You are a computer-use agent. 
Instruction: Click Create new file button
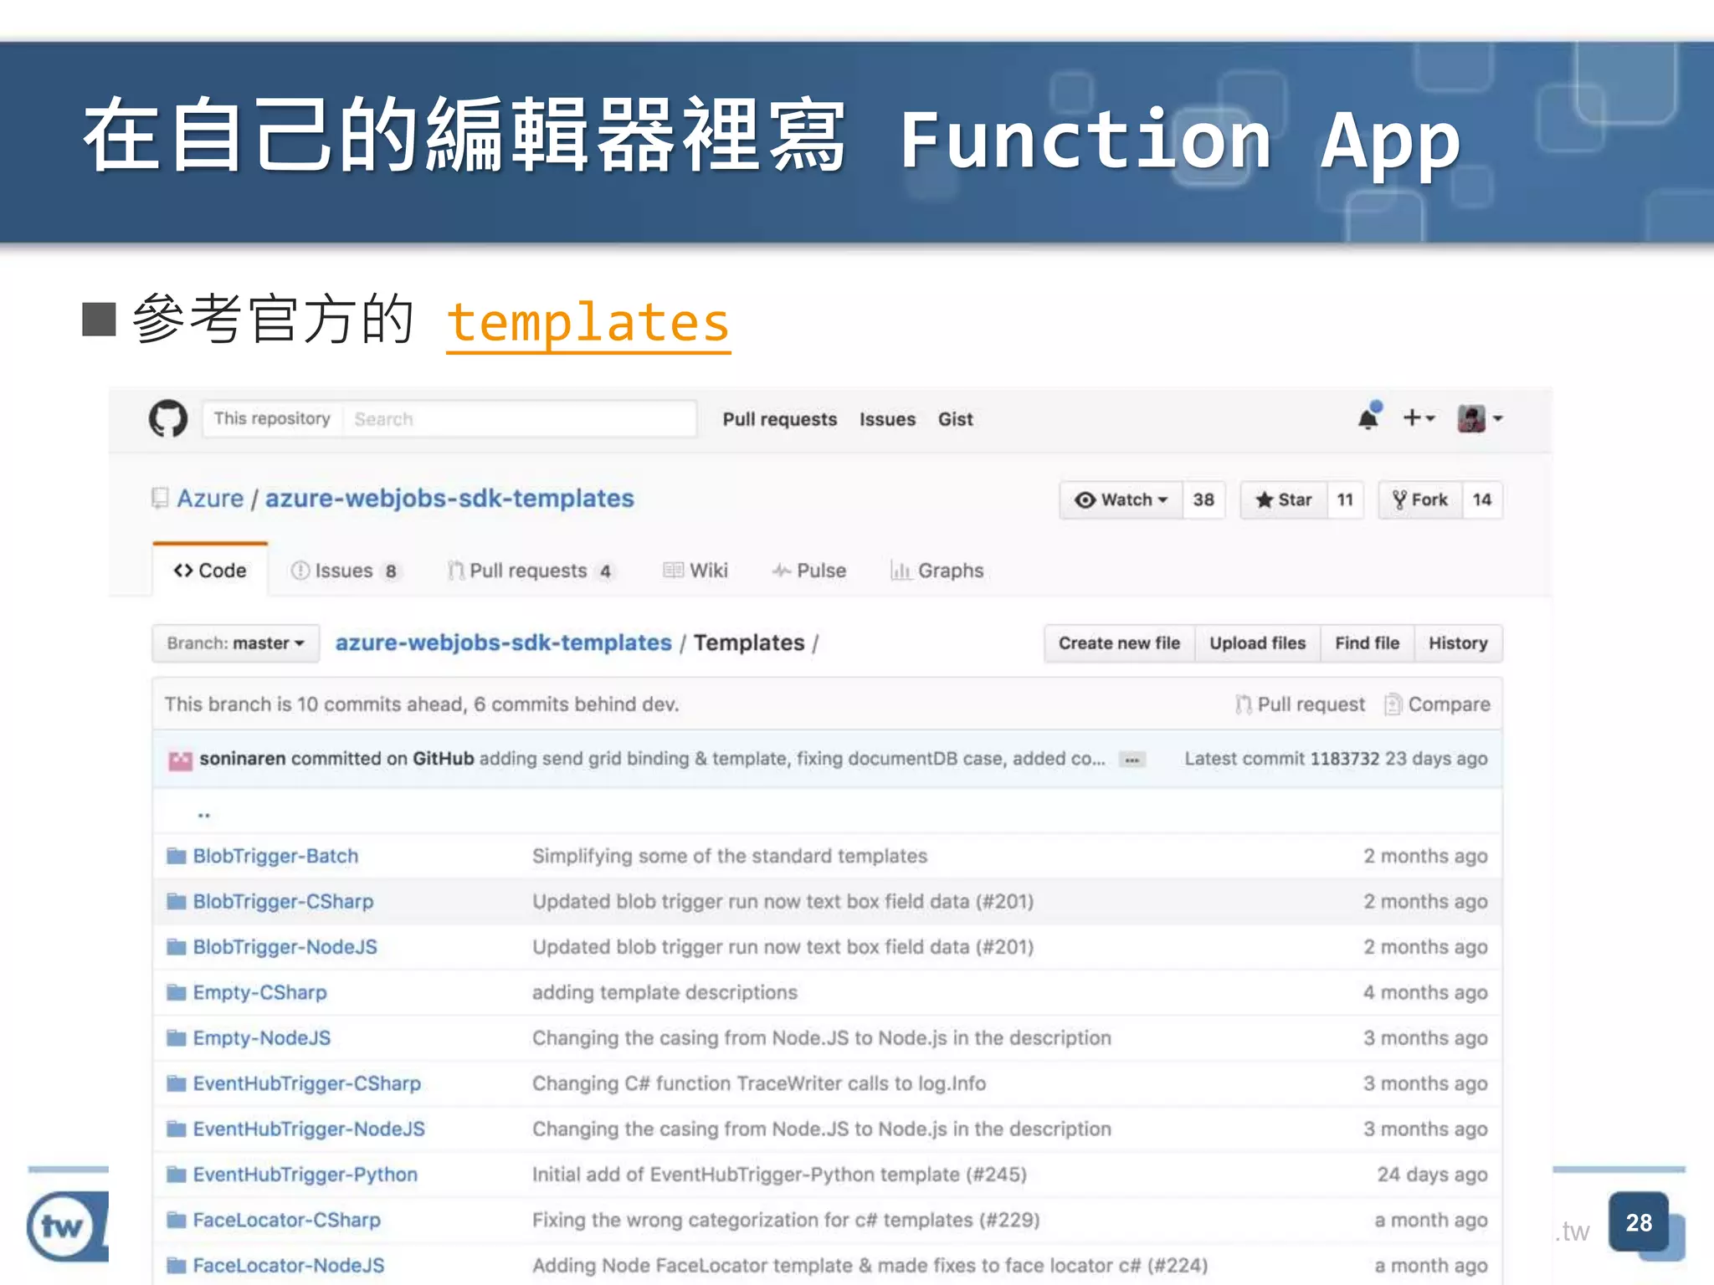point(1119,643)
